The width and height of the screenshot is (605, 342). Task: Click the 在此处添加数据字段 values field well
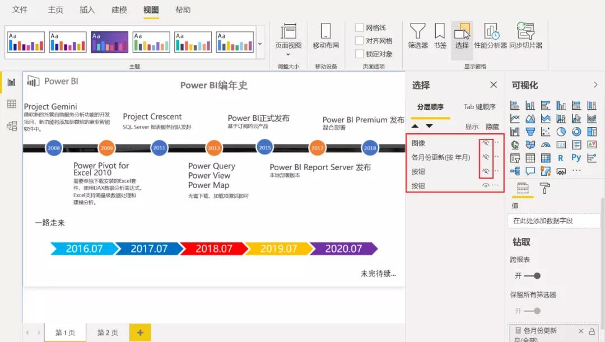pyautogui.click(x=553, y=221)
